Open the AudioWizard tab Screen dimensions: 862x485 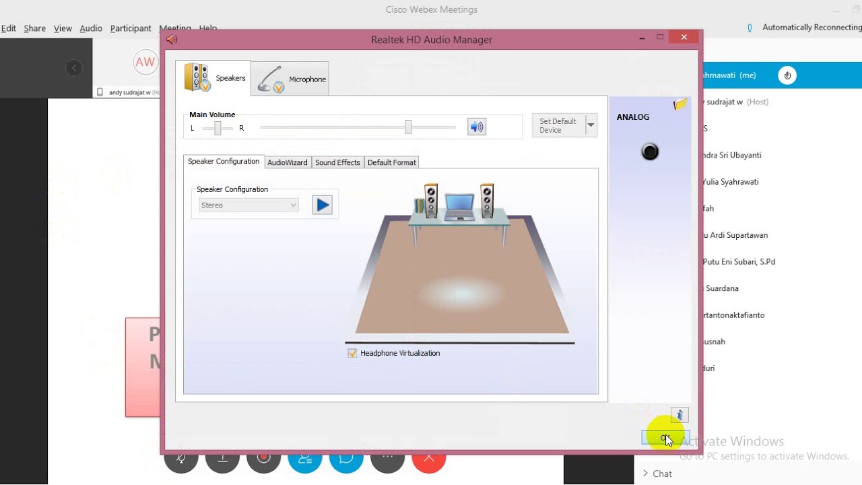click(x=288, y=162)
